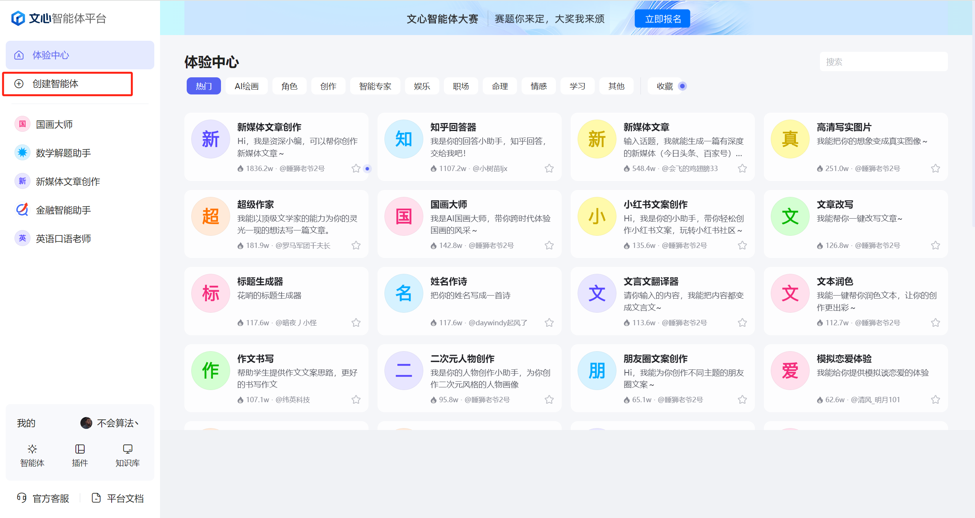Open the 收藏 favorites filter
The image size is (975, 518).
coord(665,86)
